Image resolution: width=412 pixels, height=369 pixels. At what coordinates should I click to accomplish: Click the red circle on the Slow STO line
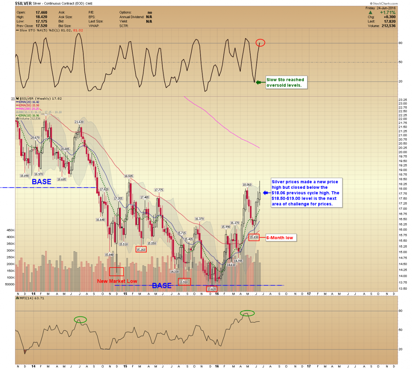pyautogui.click(x=260, y=43)
